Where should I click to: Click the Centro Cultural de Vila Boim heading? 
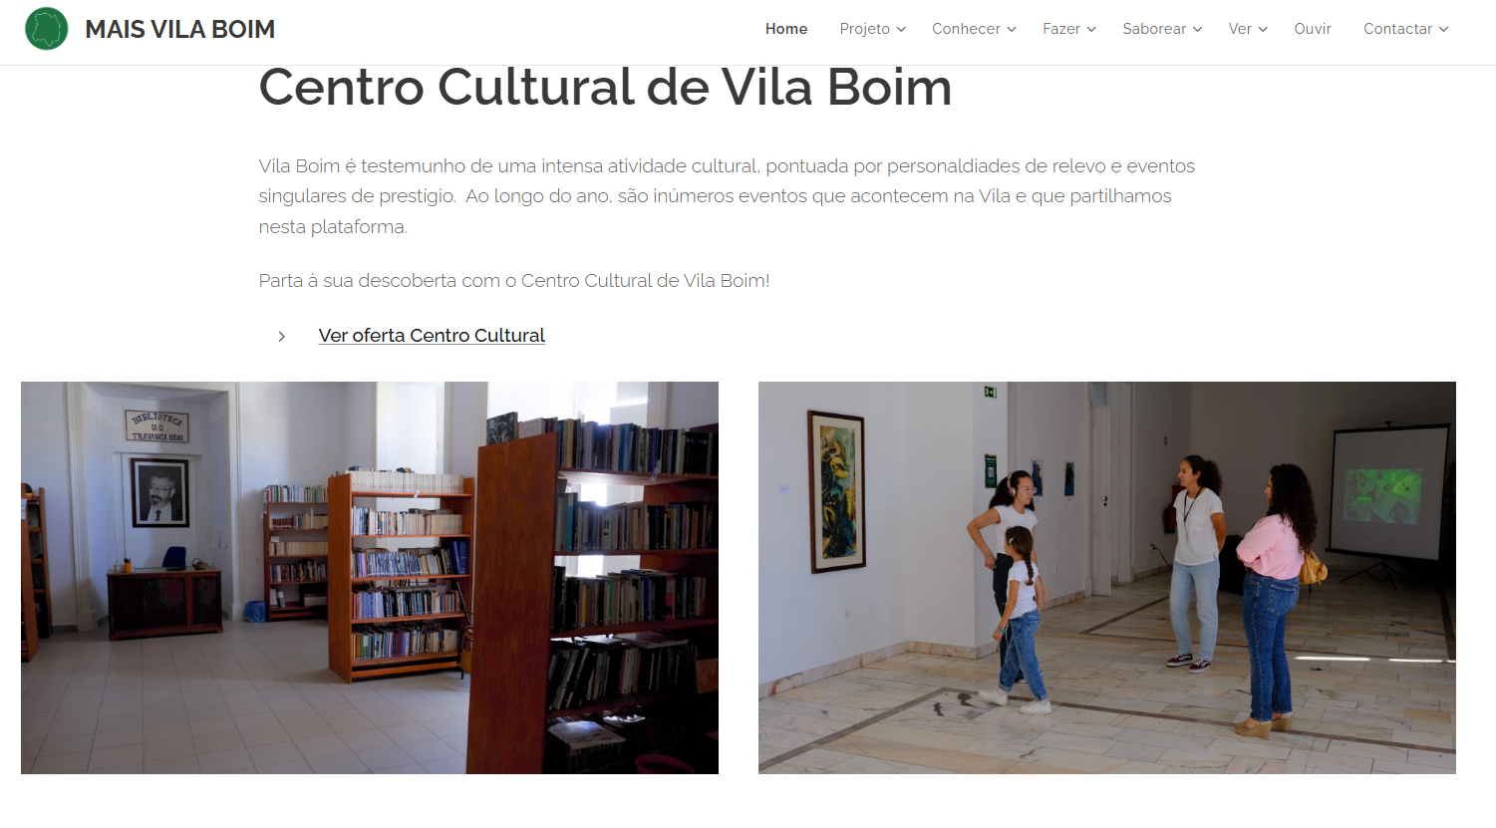(605, 88)
